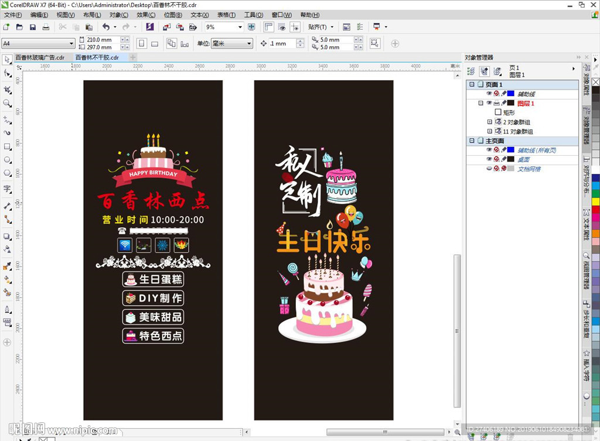
Task: Select the Shape edit tool
Action: (x=7, y=73)
